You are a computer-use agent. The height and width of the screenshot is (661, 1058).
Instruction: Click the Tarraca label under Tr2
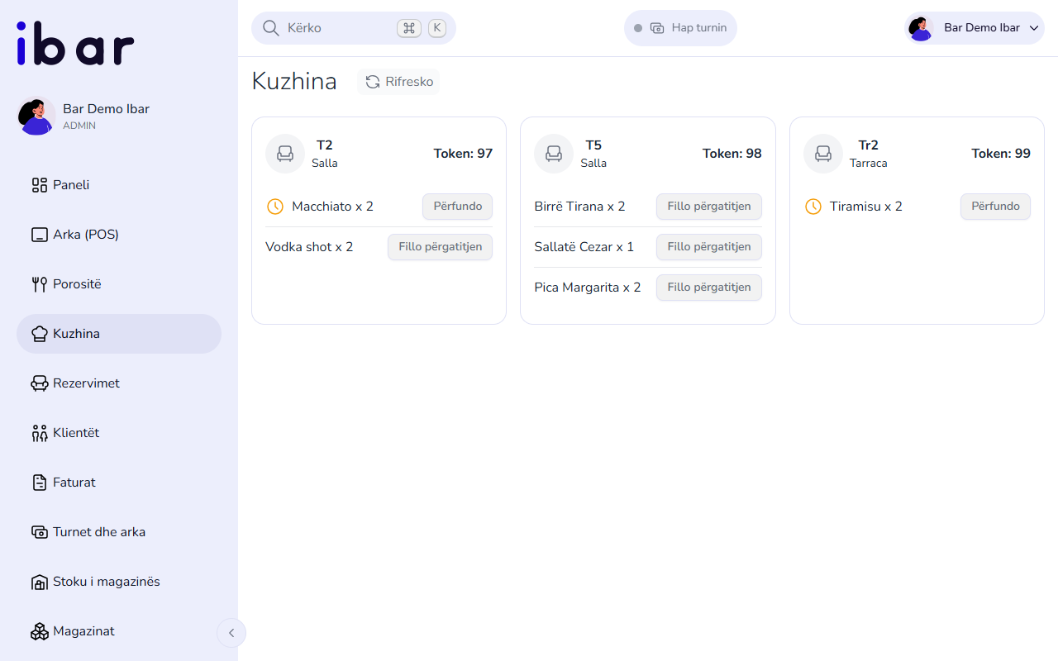(869, 164)
